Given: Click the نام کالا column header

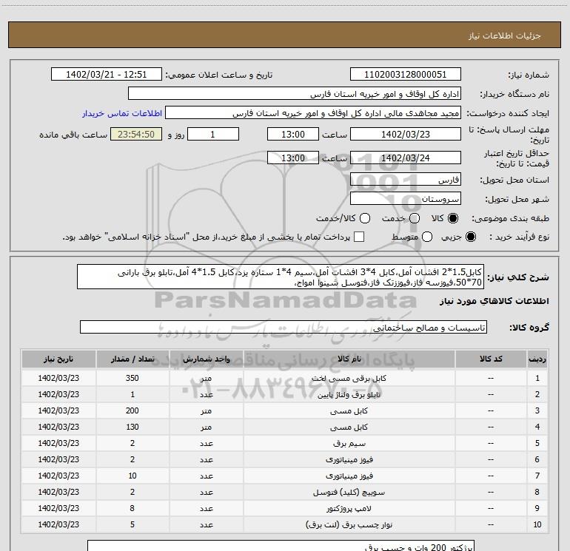Looking at the screenshot, I should click(349, 359).
